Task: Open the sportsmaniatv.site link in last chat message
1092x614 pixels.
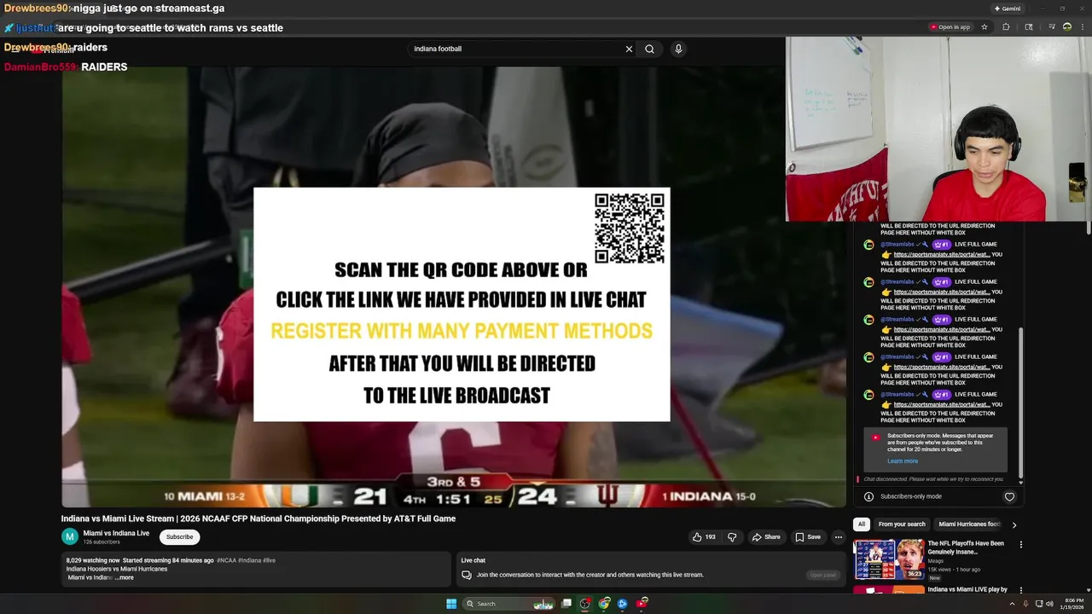Action: click(x=942, y=405)
